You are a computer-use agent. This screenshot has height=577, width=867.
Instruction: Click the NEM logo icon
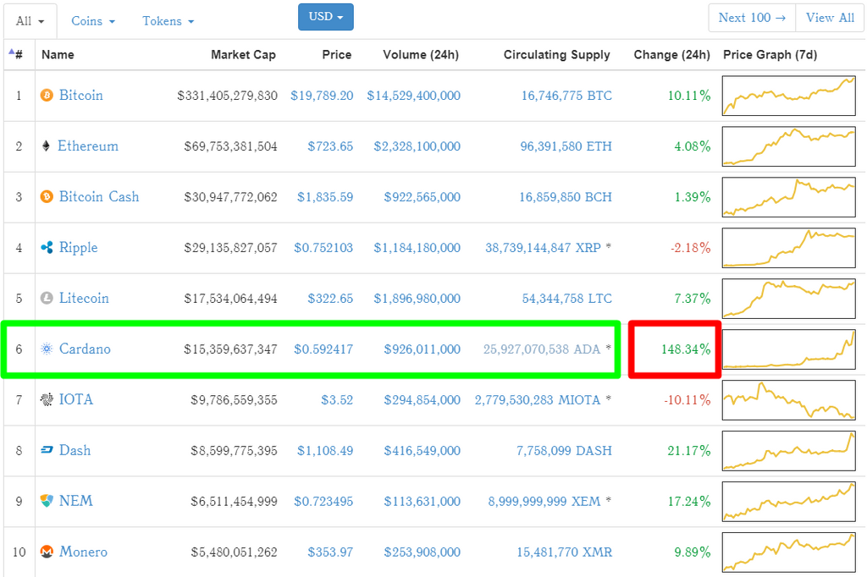47,502
